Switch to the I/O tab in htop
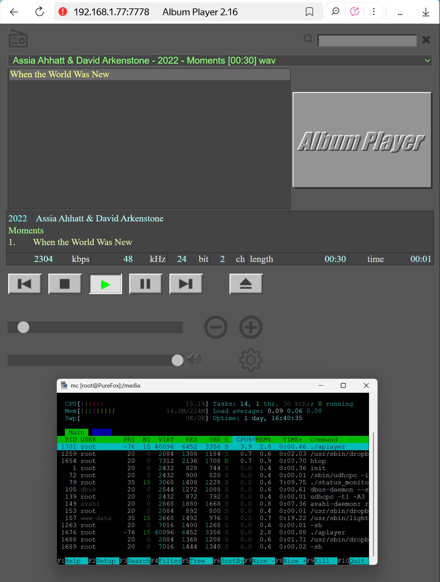Screen dimensions: 440x582 [x=102, y=432]
